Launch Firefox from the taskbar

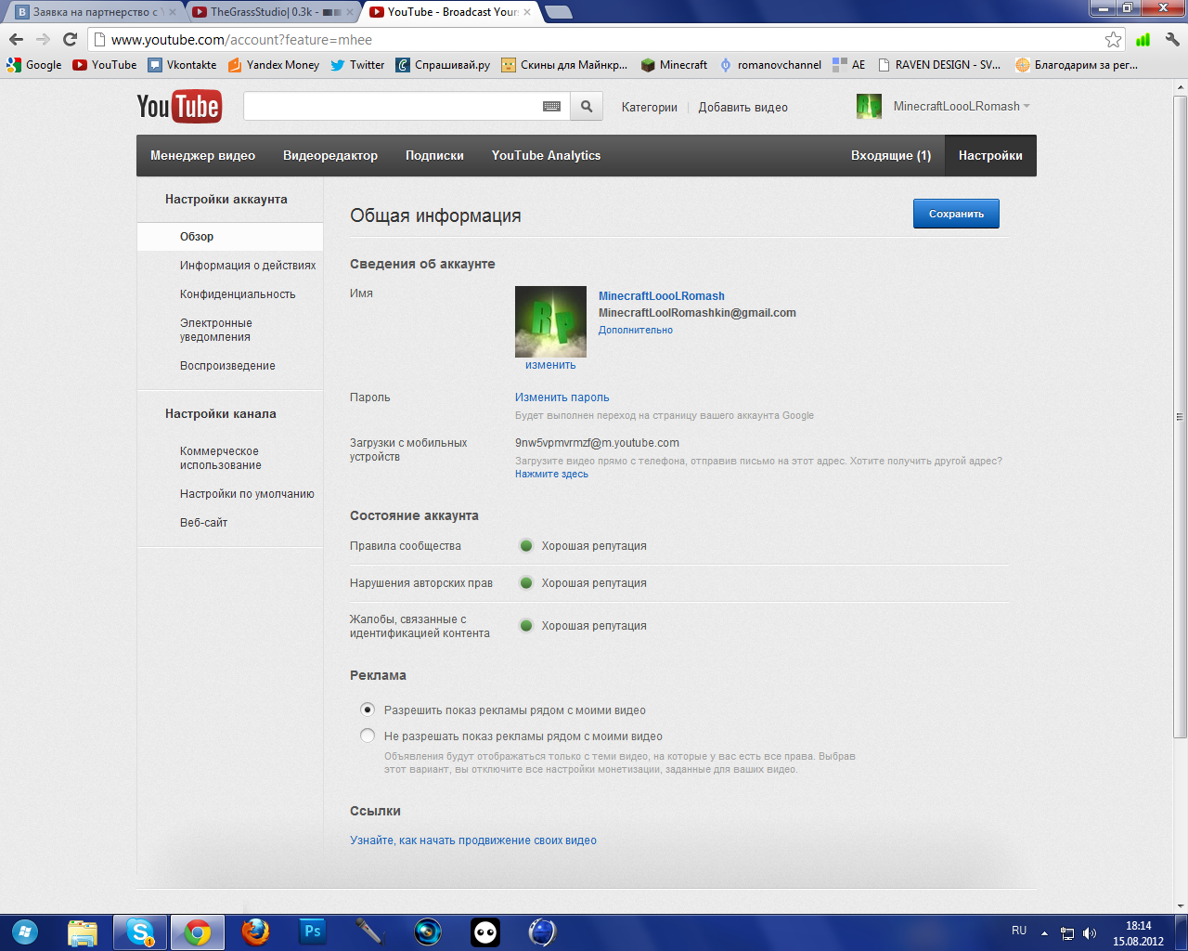pyautogui.click(x=255, y=931)
